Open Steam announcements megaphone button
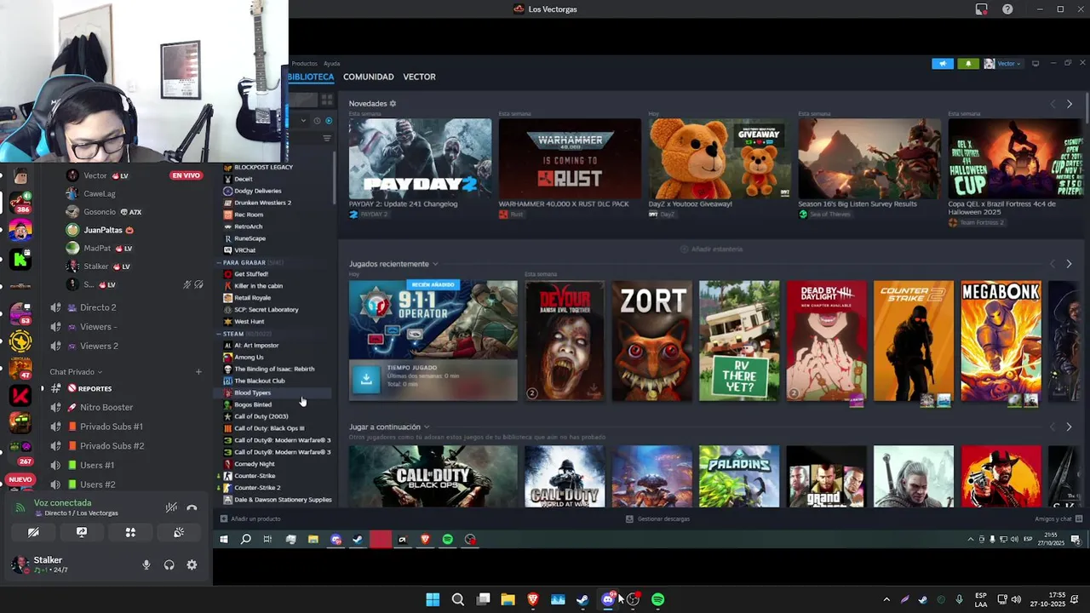This screenshot has width=1090, height=613. click(942, 64)
